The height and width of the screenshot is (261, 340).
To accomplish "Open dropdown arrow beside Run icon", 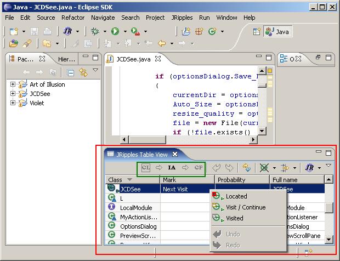I will (x=125, y=32).
